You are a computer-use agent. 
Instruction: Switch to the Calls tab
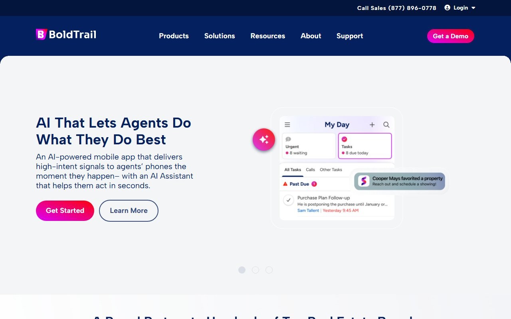(x=310, y=169)
